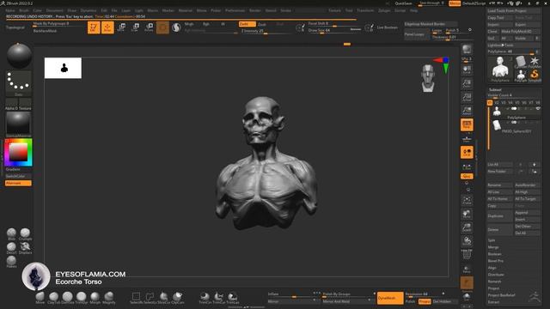Select the Scale transform icon

coord(136,27)
